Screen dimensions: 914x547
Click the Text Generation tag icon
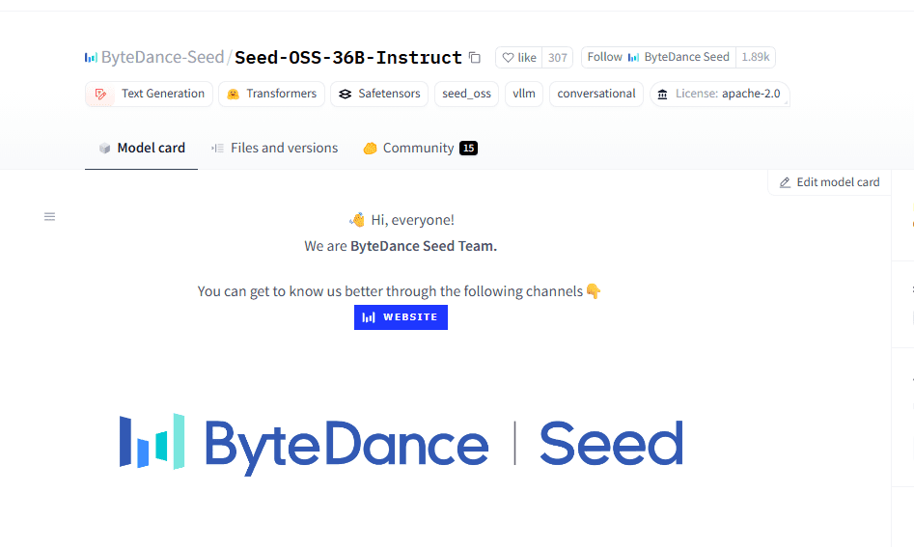point(100,95)
